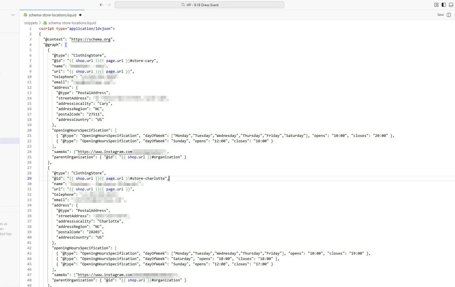This screenshot has height=287, width=455.
Task: Click the "closes": "17:00" value on line 45
Action: [x=261, y=264]
